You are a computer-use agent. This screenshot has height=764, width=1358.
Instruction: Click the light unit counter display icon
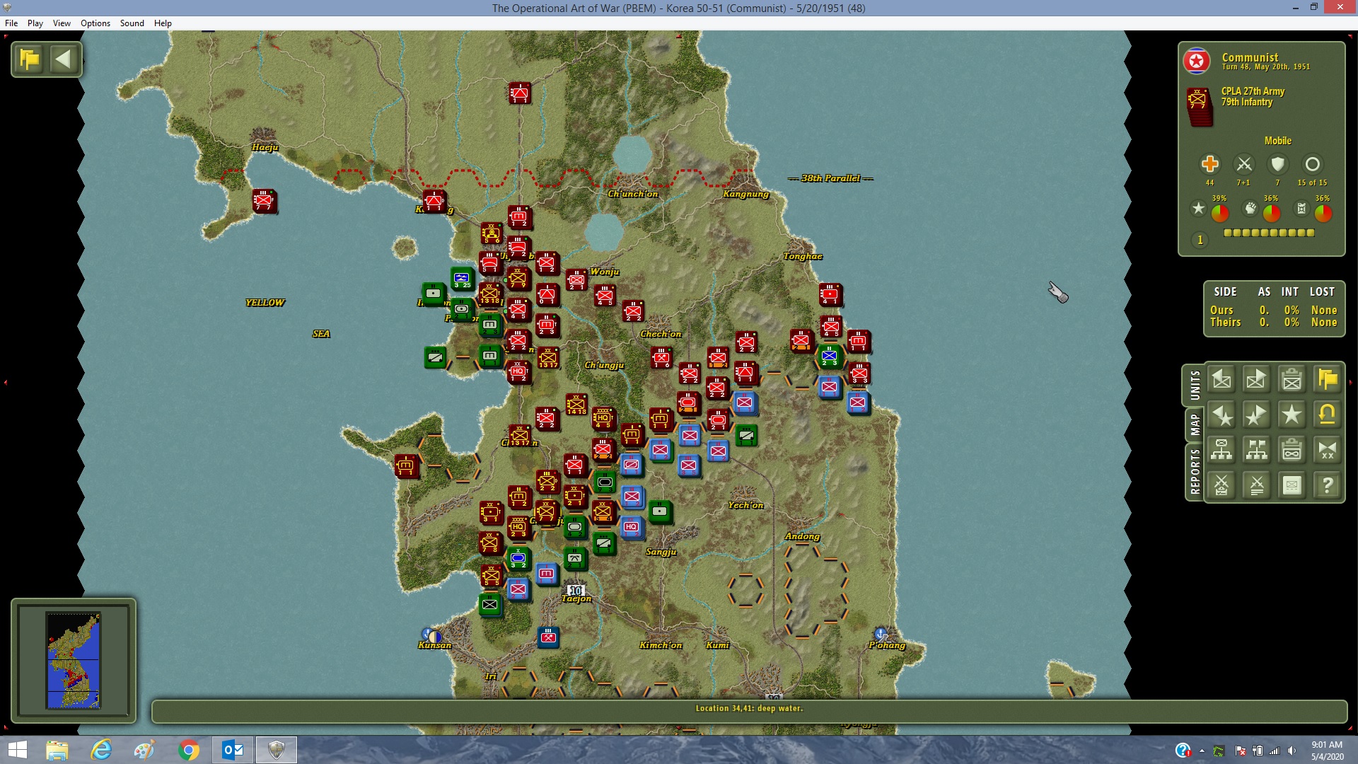[1292, 485]
